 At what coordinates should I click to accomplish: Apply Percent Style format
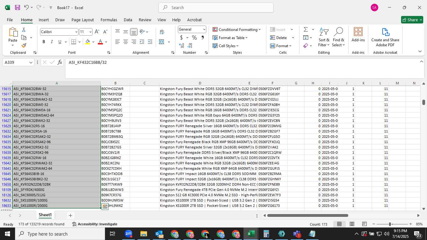coord(194,37)
